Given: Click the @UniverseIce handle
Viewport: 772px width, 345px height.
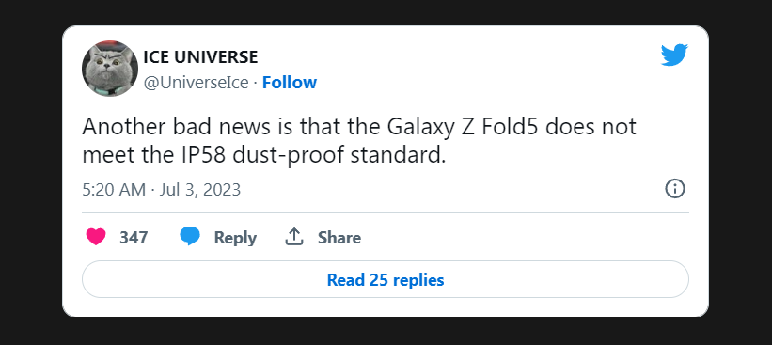Looking at the screenshot, I should [196, 83].
